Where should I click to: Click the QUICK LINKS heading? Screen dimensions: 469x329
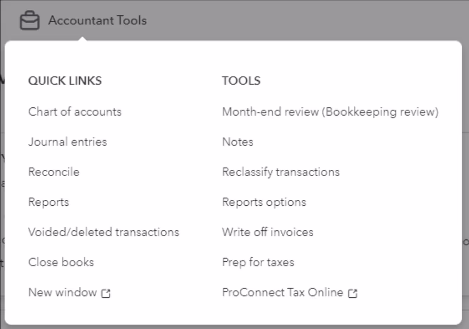tap(65, 81)
